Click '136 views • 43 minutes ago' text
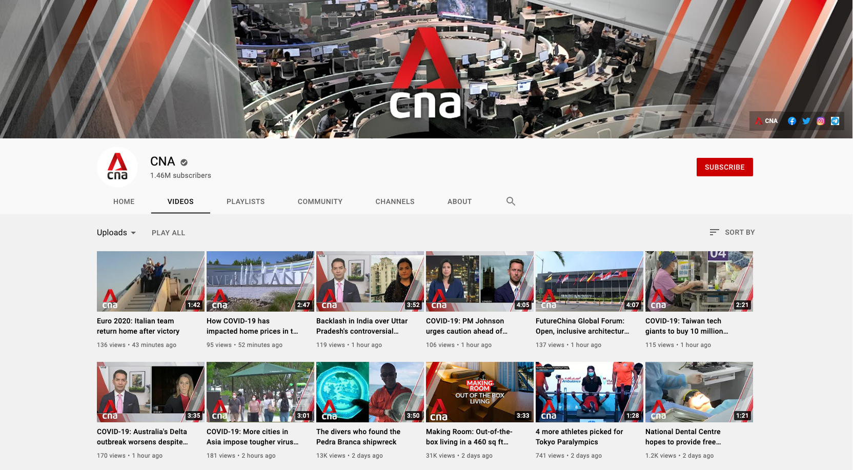The image size is (853, 470). [x=136, y=345]
